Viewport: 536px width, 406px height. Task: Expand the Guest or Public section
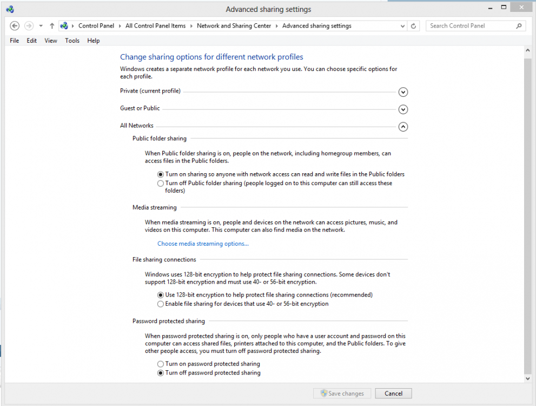pyautogui.click(x=403, y=109)
